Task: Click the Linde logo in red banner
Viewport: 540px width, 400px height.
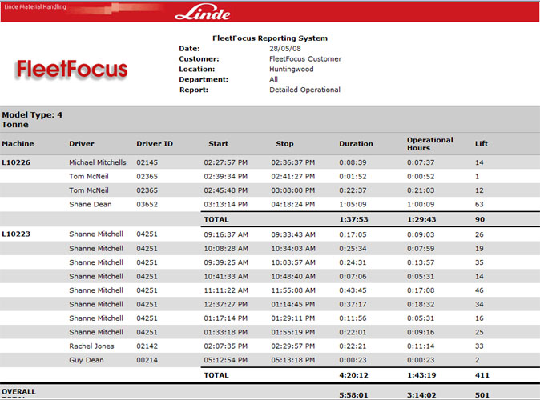Action: (202, 13)
